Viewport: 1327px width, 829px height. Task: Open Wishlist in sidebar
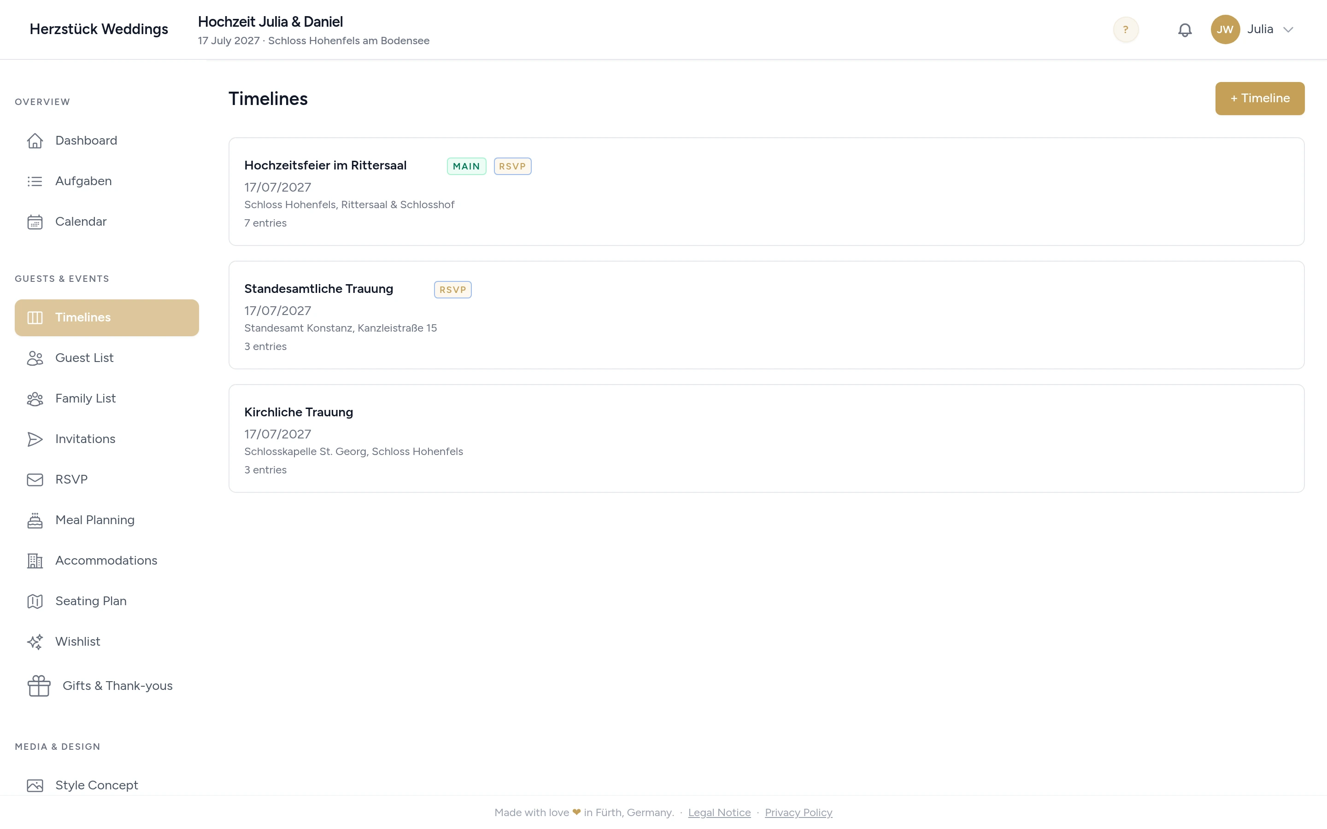click(107, 642)
